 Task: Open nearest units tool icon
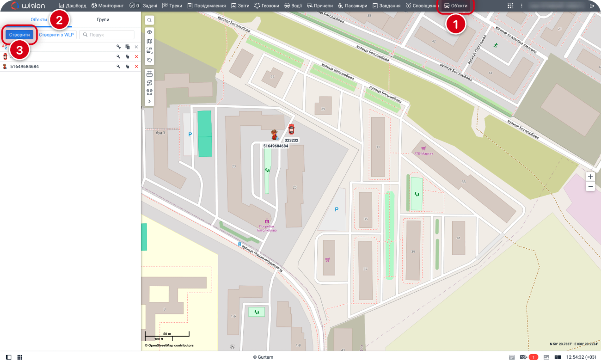pos(149,92)
